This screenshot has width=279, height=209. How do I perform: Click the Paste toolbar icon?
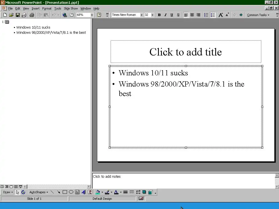pyautogui.click(x=46, y=15)
